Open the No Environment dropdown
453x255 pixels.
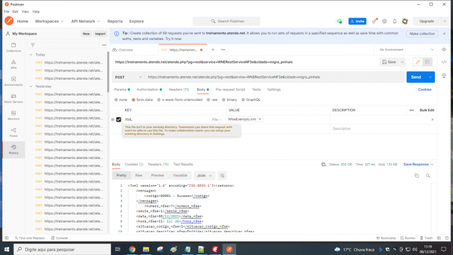click(406, 50)
